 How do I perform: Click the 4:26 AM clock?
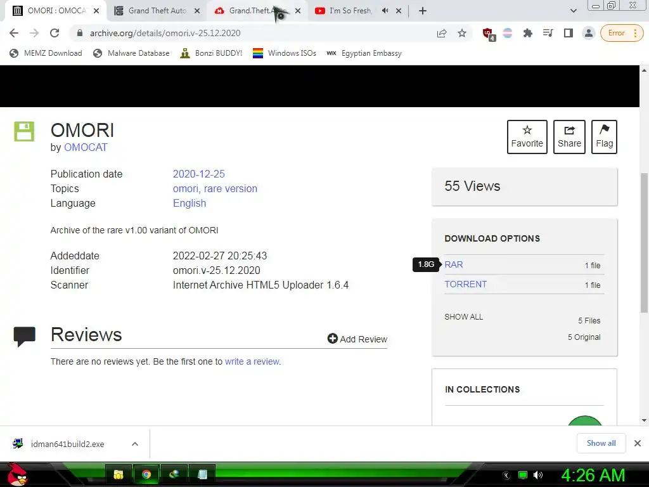tap(593, 475)
